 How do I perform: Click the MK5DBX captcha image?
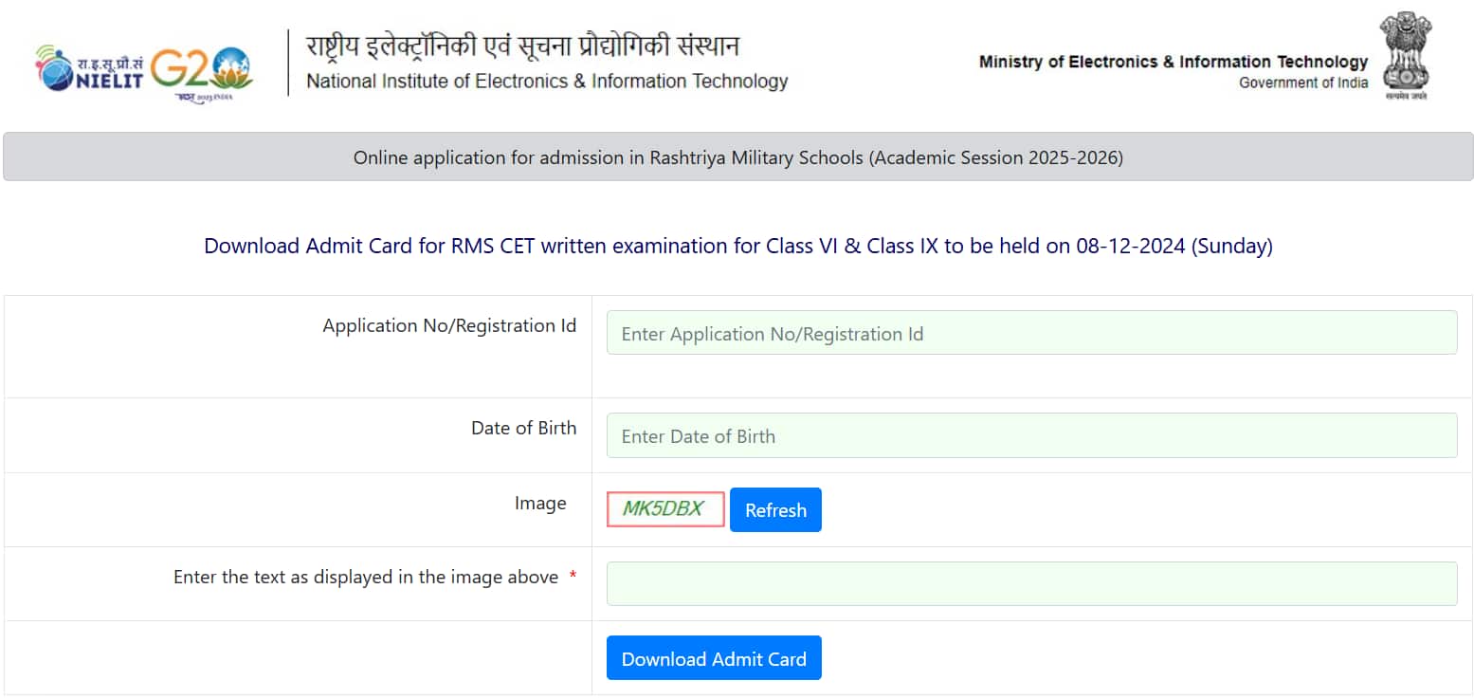(665, 509)
